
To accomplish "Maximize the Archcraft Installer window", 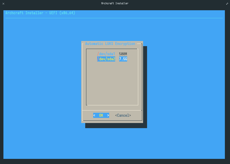I will tap(227, 4).
